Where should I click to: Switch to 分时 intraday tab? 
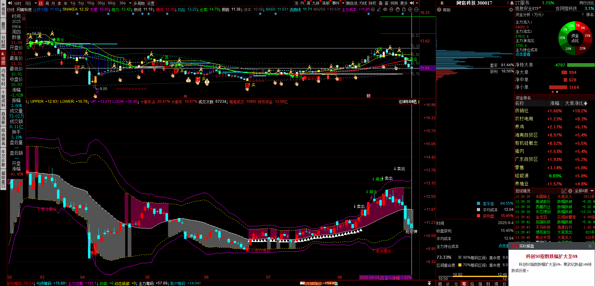[18, 3]
